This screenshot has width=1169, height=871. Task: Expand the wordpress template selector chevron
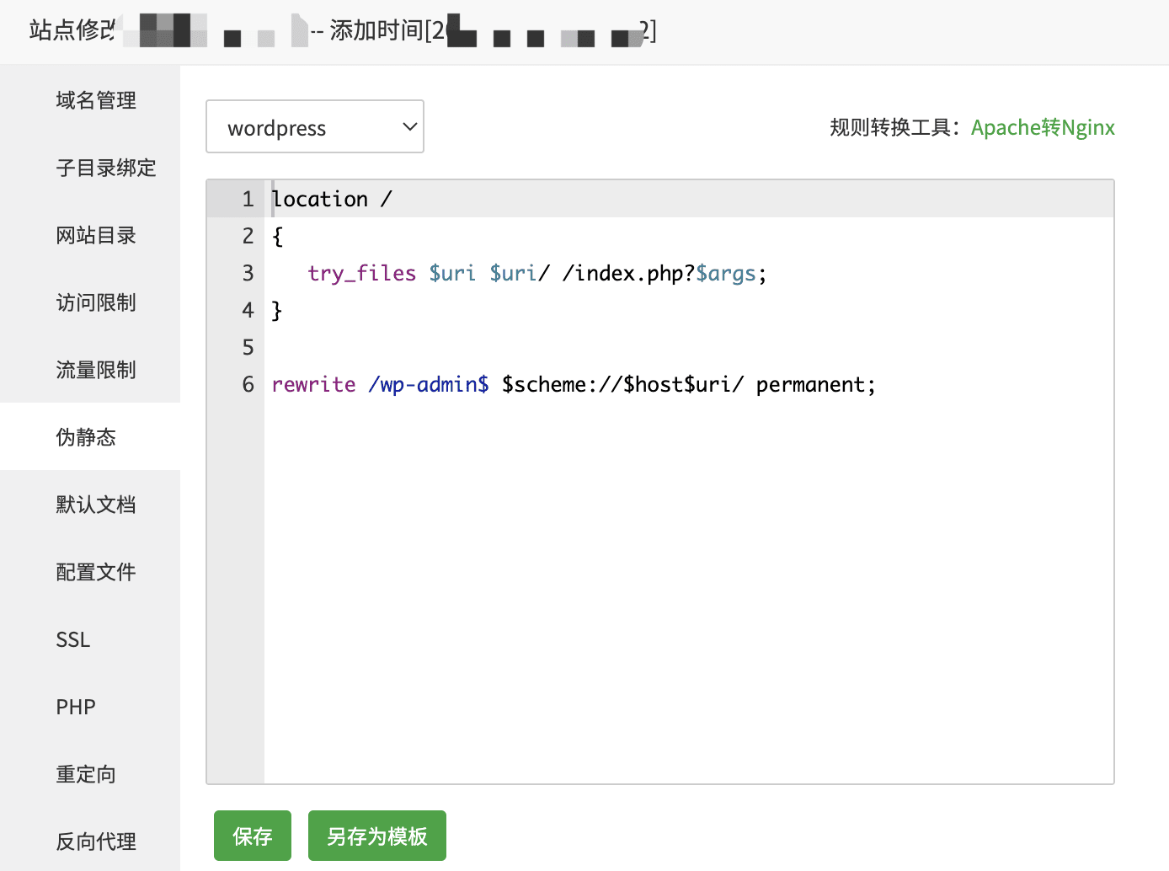(x=409, y=126)
